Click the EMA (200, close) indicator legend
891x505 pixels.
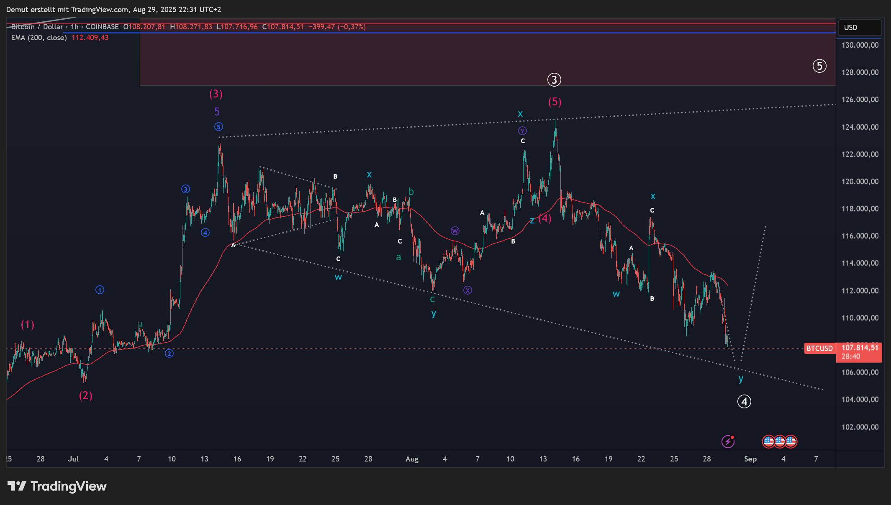click(39, 38)
